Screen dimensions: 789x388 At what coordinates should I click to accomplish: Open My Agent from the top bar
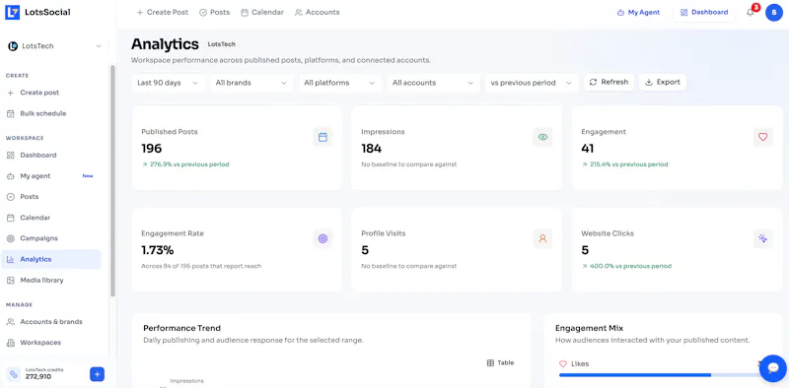[x=638, y=13]
